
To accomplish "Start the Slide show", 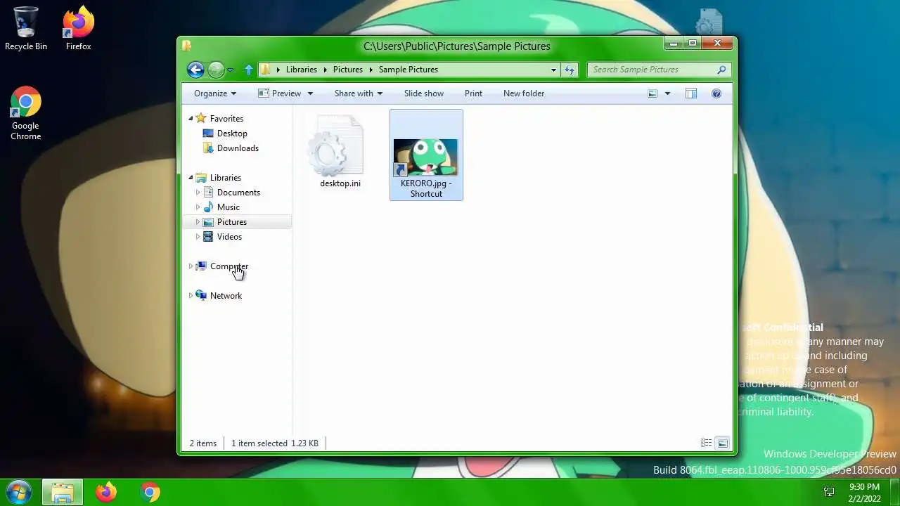I will 424,93.
